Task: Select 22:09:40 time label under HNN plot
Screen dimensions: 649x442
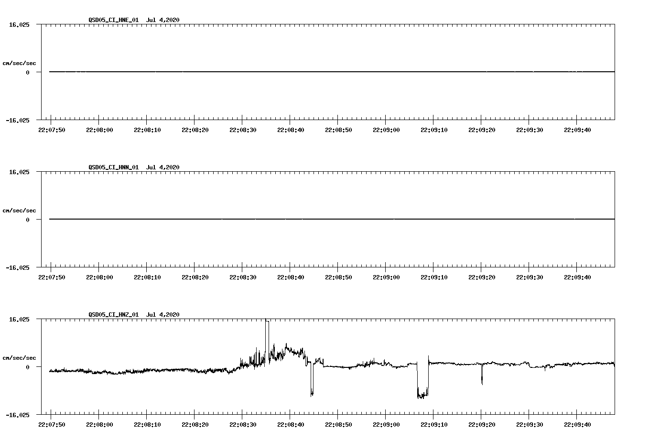Action: [577, 277]
